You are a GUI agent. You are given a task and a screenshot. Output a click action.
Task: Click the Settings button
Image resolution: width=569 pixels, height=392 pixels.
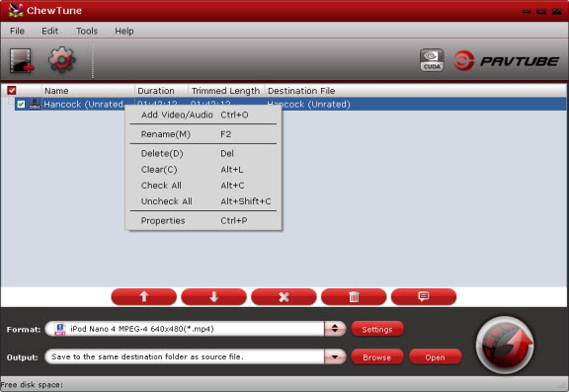click(377, 329)
